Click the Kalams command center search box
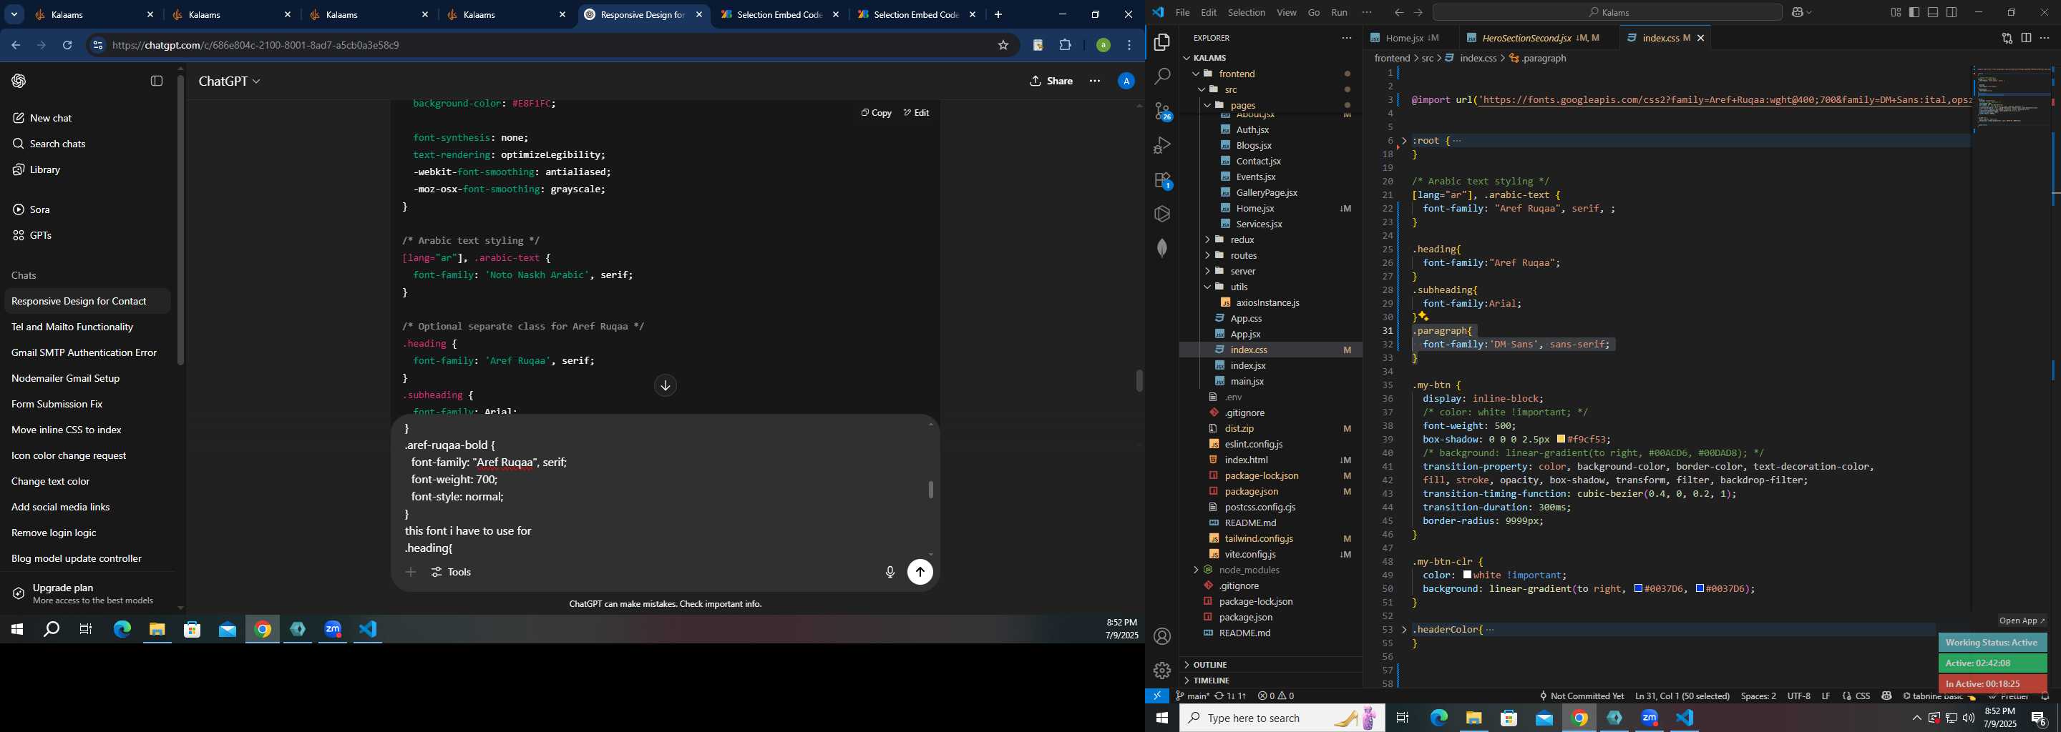Screen dimensions: 2061x732 tap(1607, 13)
